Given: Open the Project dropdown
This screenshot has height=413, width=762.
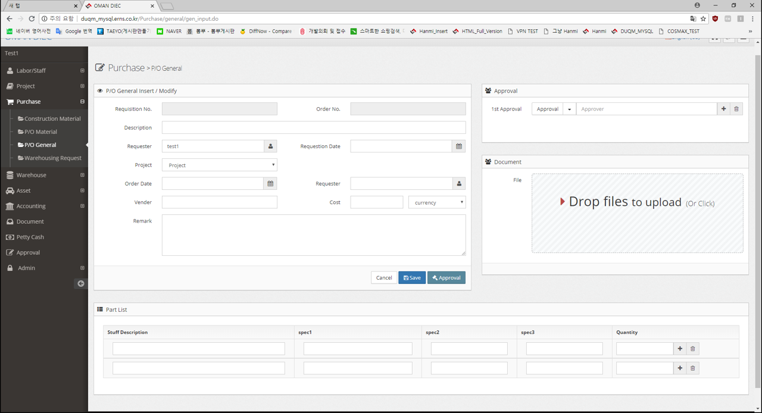Looking at the screenshot, I should 220,165.
